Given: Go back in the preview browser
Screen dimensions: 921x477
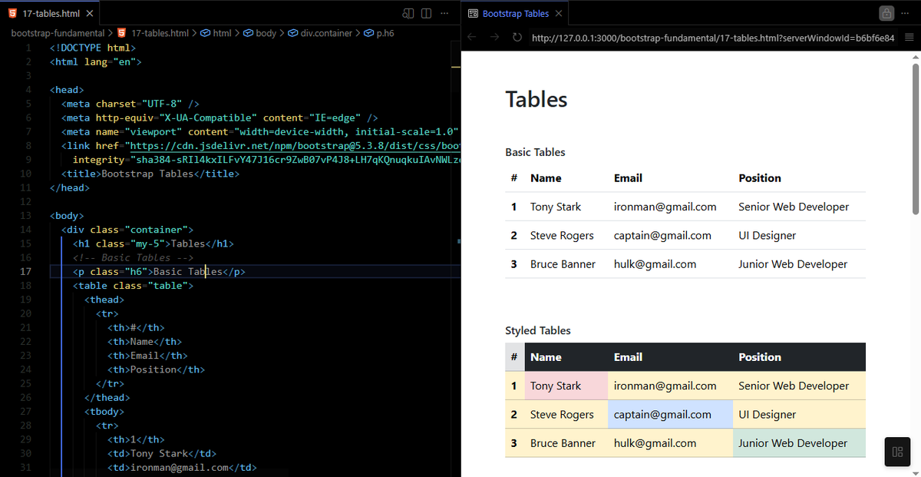Looking at the screenshot, I should click(472, 38).
